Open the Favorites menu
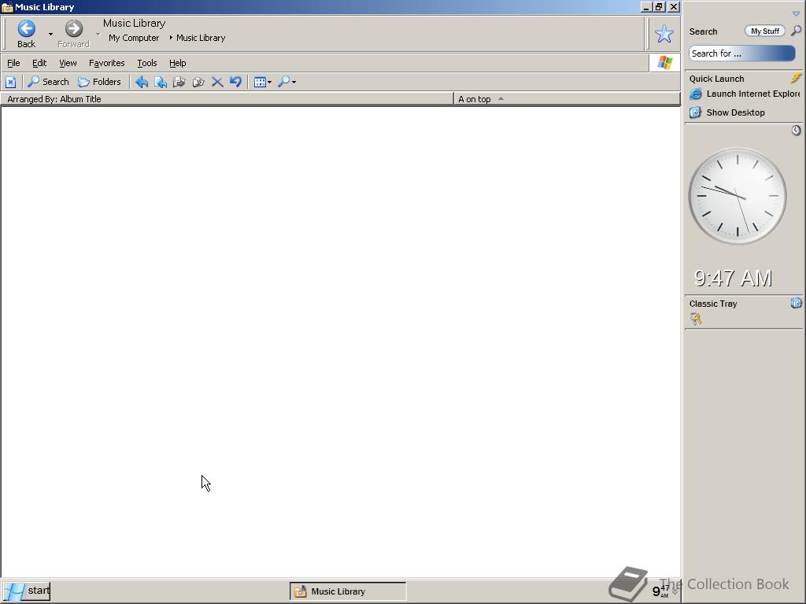The height and width of the screenshot is (604, 806). point(106,63)
